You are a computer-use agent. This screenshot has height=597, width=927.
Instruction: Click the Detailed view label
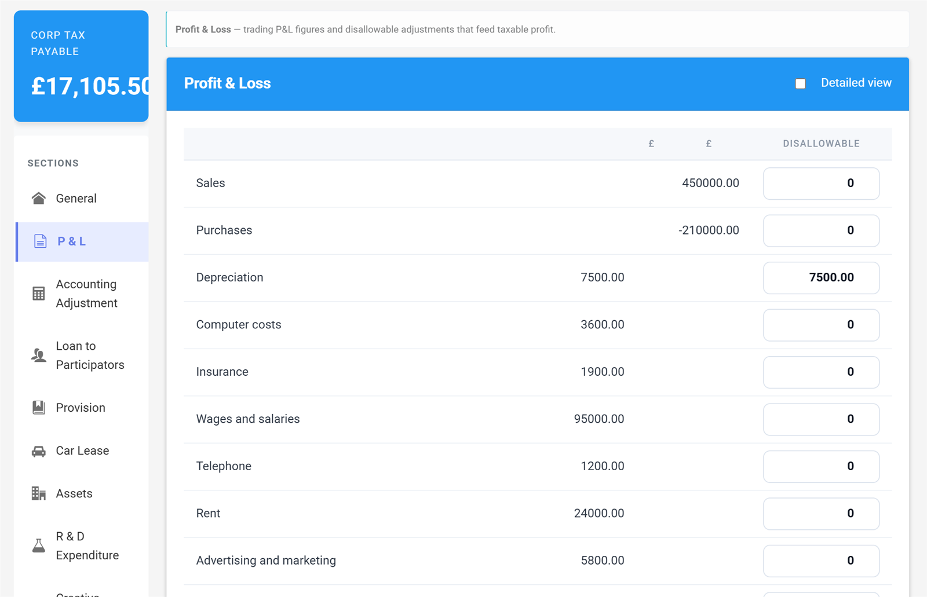click(x=856, y=83)
